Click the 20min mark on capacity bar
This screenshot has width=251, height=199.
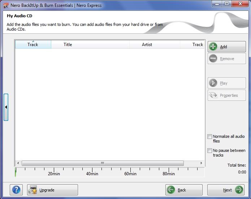(54, 174)
